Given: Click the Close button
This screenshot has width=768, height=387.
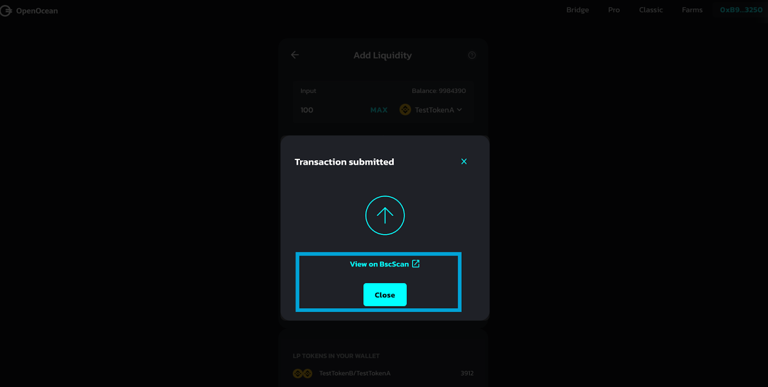Looking at the screenshot, I should point(385,294).
